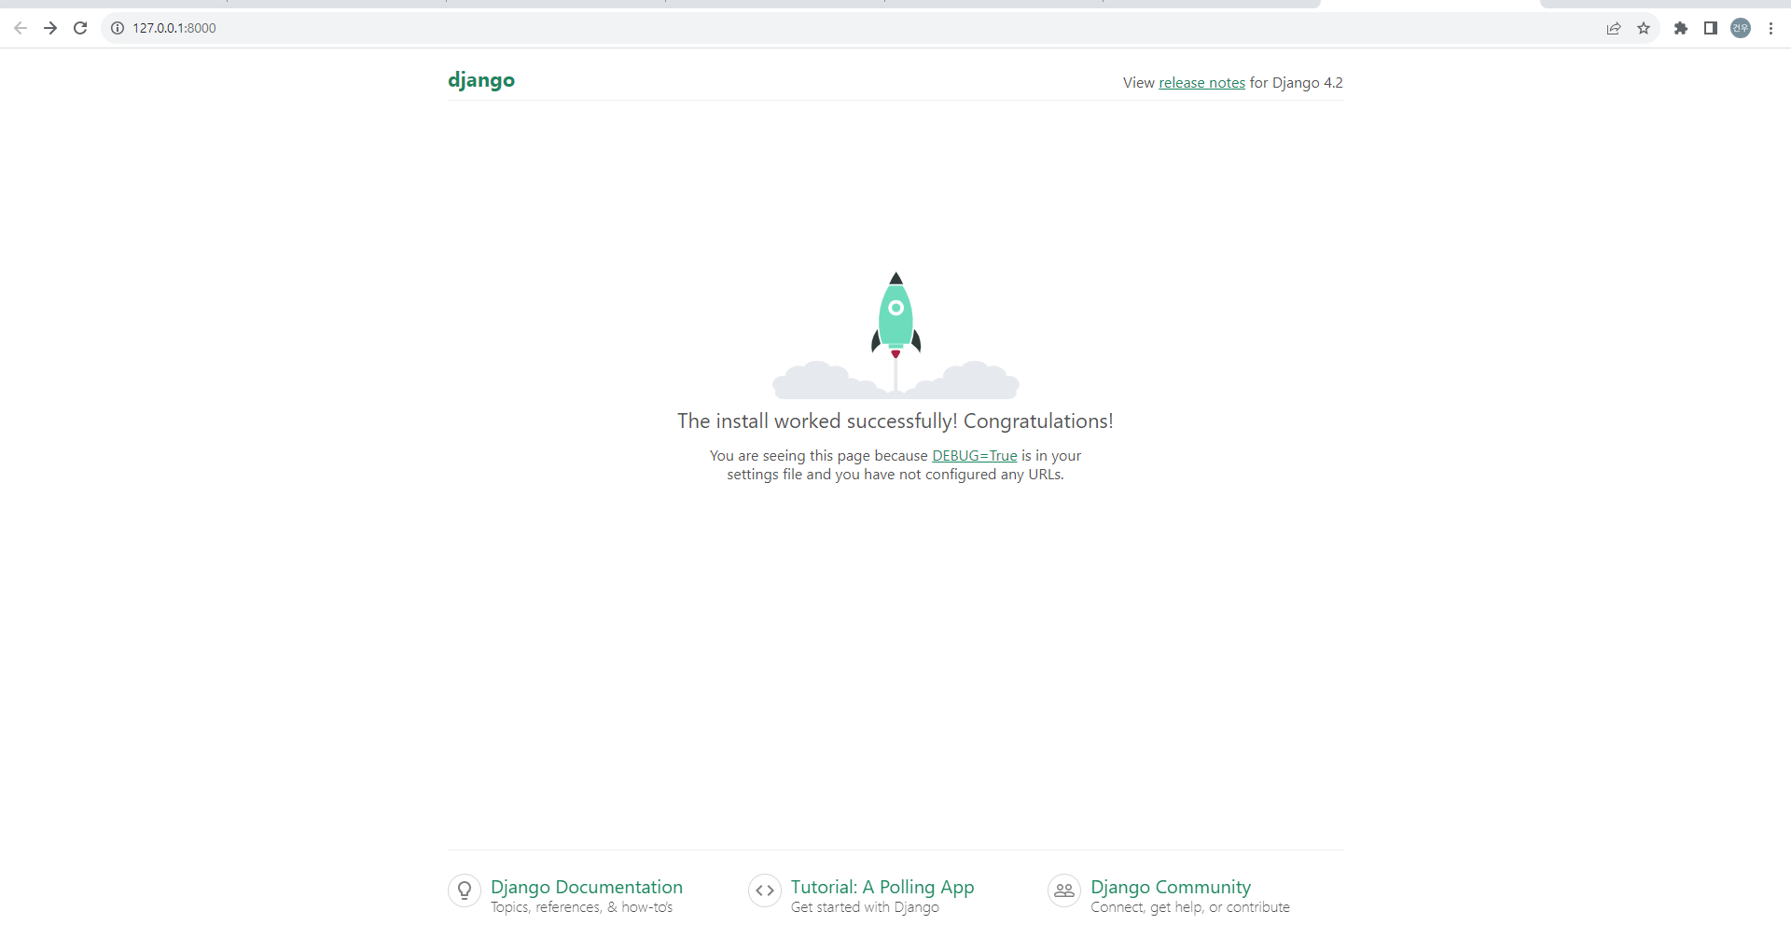
Task: Open the release notes link
Action: pos(1201,83)
